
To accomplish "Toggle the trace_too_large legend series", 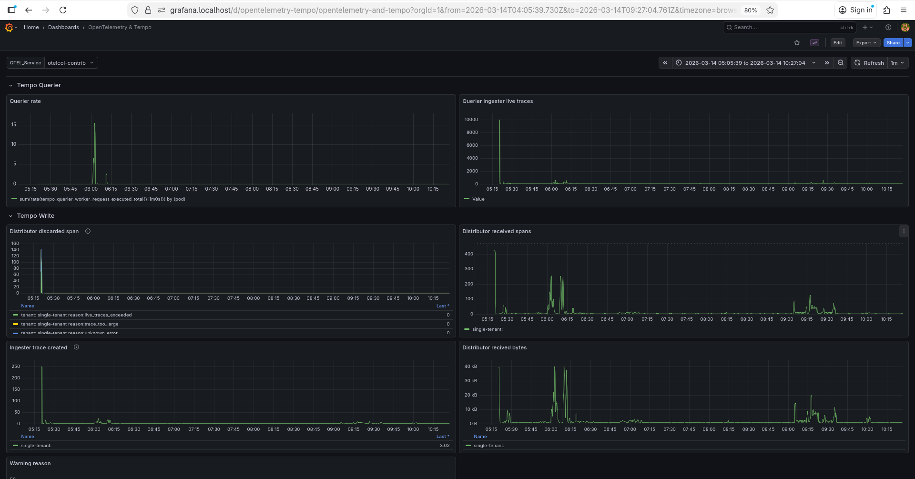I will [70, 324].
